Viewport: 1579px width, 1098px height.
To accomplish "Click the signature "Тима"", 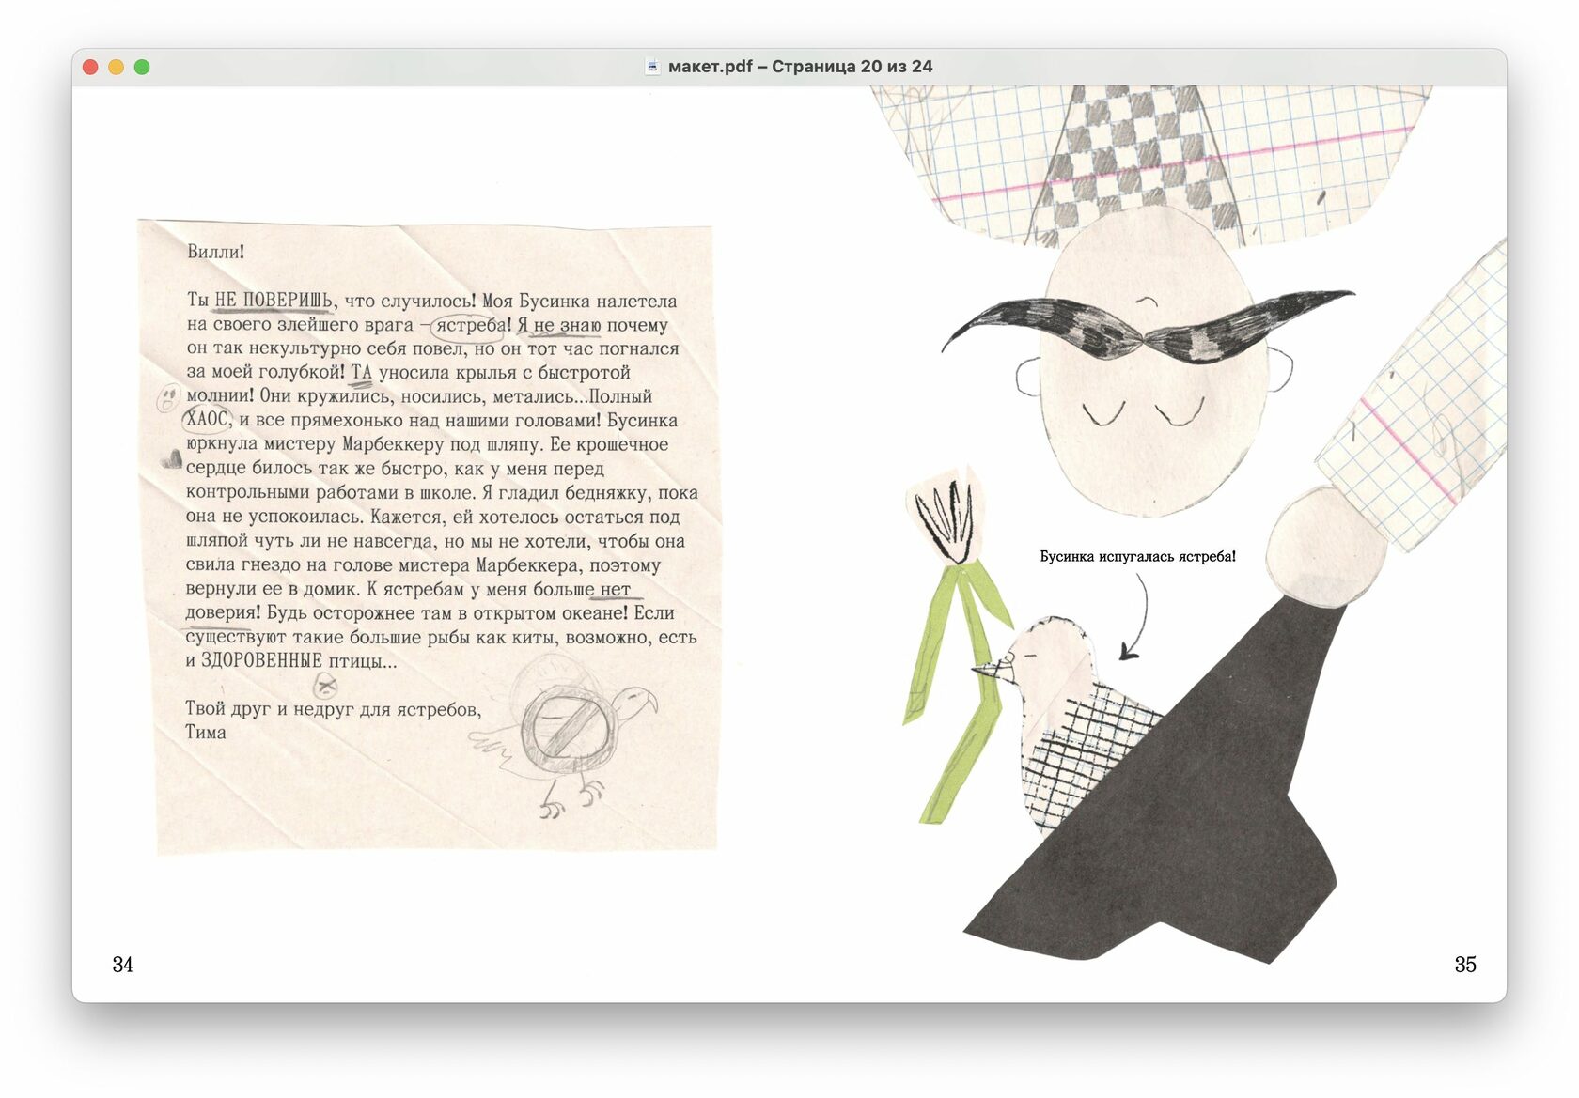I will point(206,733).
